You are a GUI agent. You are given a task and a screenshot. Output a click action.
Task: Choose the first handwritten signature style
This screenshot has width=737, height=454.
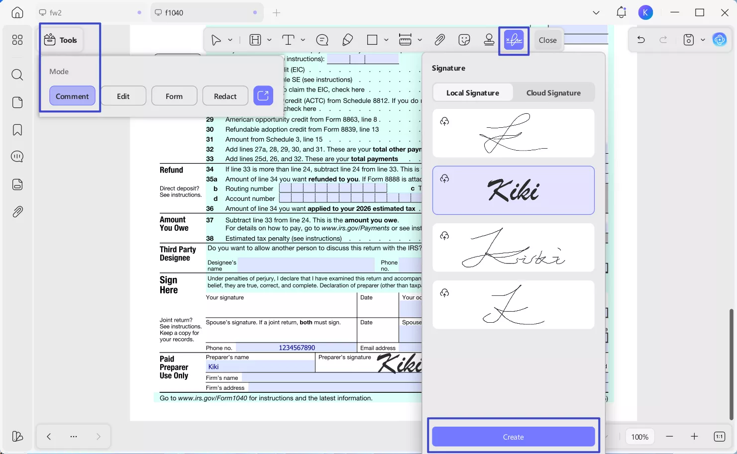coord(513,133)
